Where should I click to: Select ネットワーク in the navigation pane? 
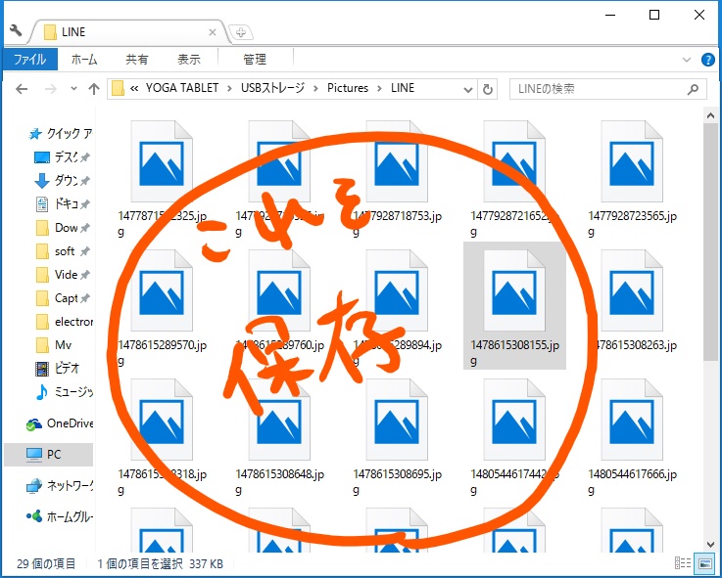60,485
